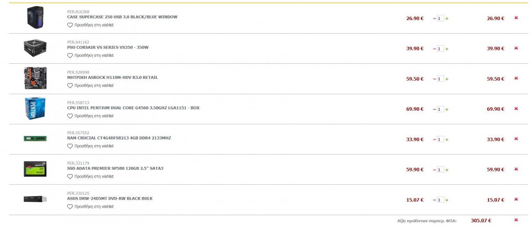Delete the ASRock H110M-HDV motherboard row
531x228 pixels.
pyautogui.click(x=516, y=78)
